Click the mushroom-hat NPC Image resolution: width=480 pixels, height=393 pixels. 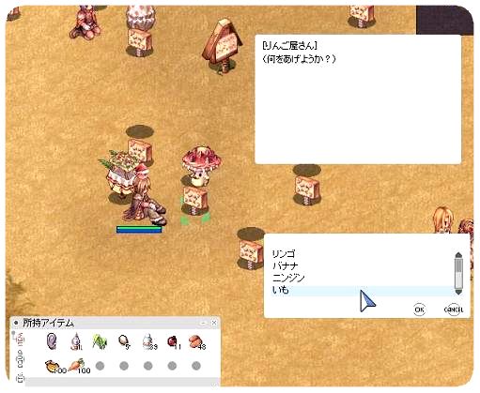[201, 166]
